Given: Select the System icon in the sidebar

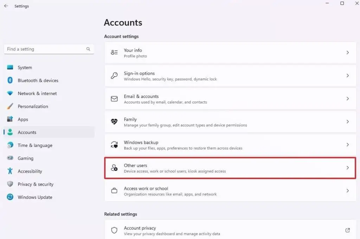Looking at the screenshot, I should point(11,67).
